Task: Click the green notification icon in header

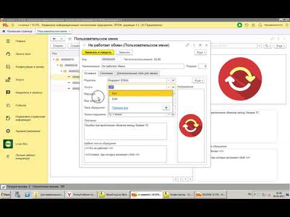Action: click(239, 25)
